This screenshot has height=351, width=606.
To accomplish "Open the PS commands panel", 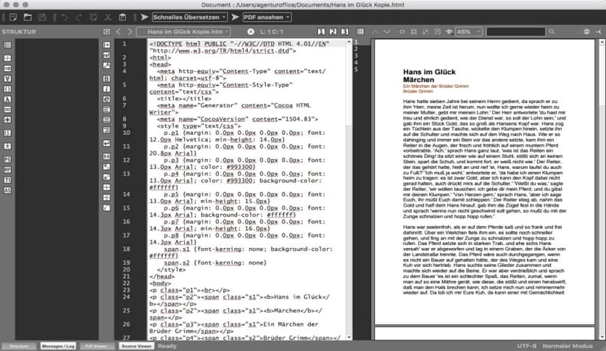I will 7,160.
